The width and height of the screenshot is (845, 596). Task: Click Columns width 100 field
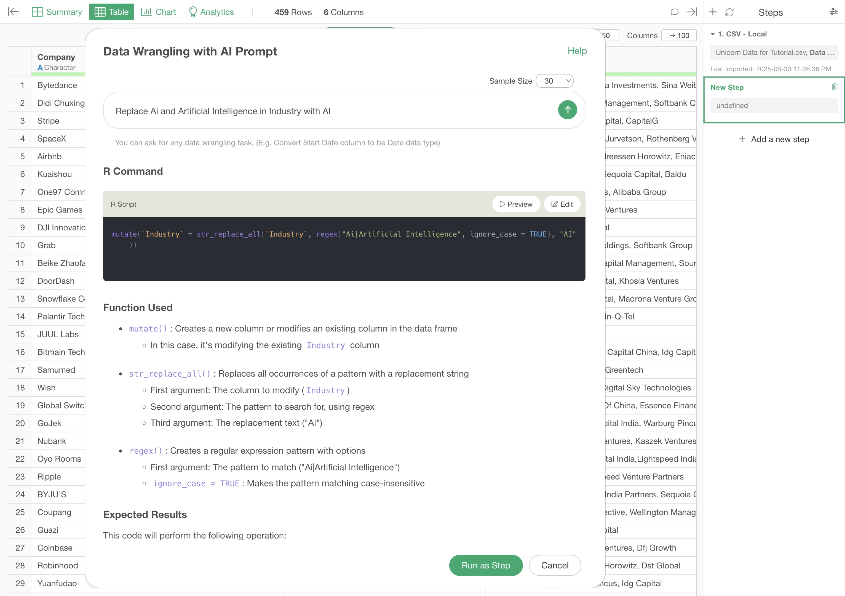point(679,35)
